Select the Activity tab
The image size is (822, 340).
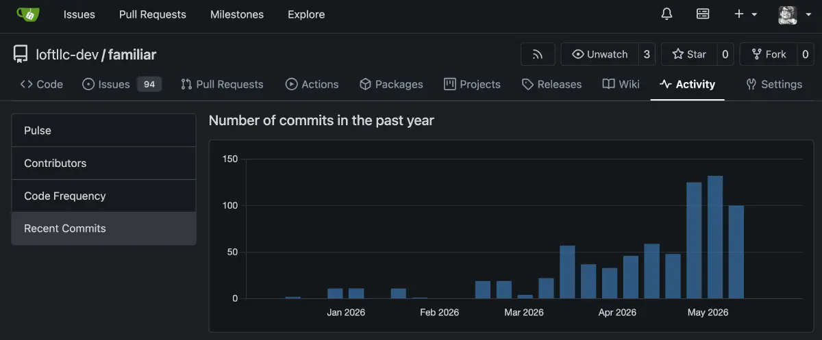(687, 84)
